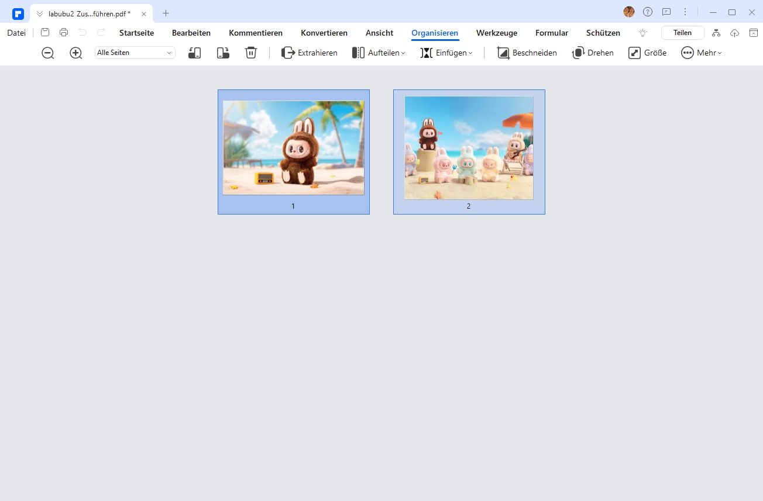Click the Drehen tool
This screenshot has width=763, height=501.
point(593,53)
